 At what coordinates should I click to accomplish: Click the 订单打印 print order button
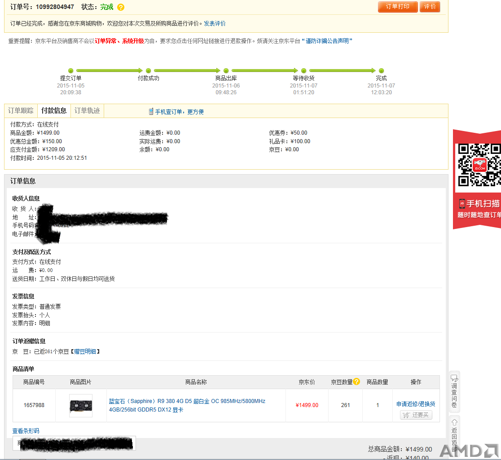click(x=397, y=7)
